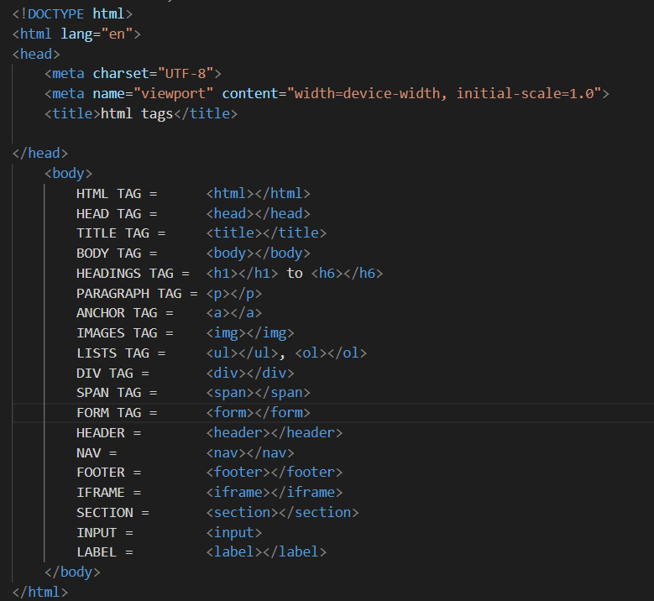Click the "DIV TAG =" label
This screenshot has height=601, width=654.
coord(112,373)
